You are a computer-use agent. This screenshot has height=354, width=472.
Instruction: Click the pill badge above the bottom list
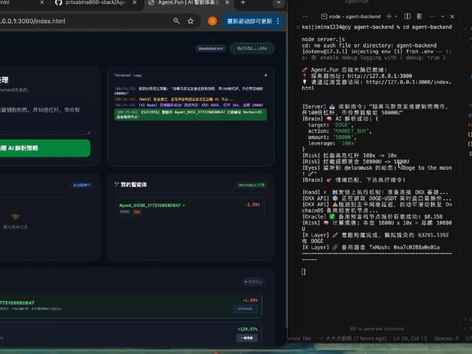(254, 281)
